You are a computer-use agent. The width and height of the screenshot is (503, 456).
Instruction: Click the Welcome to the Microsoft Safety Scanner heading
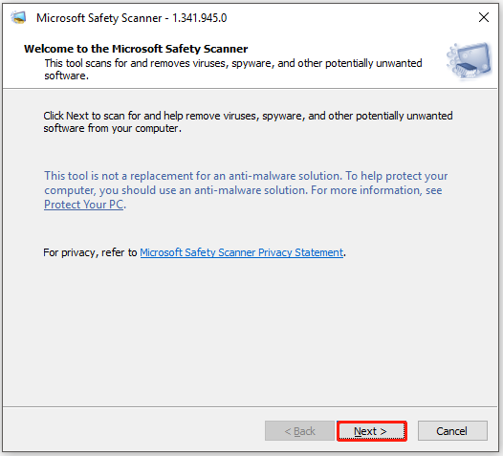pyautogui.click(x=136, y=49)
